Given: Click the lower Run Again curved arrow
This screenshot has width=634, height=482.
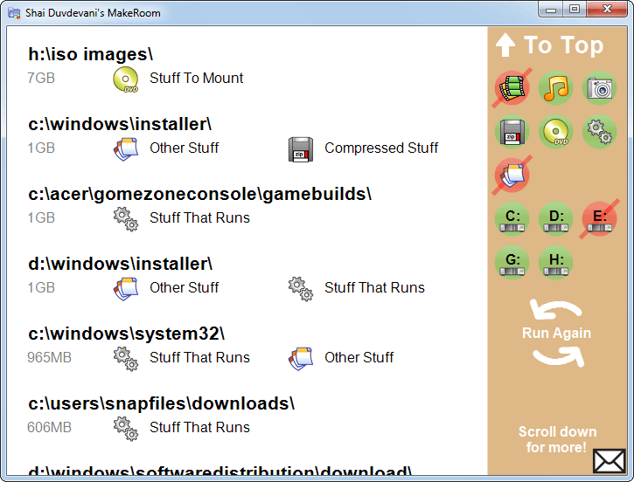Looking at the screenshot, I should click(559, 356).
